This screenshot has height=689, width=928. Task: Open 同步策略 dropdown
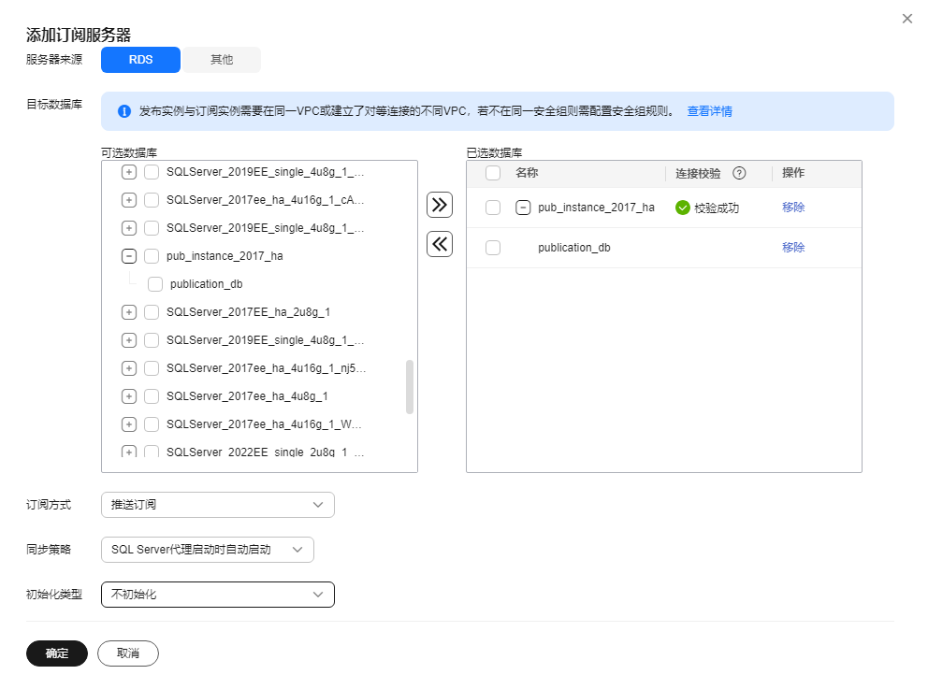coord(207,550)
